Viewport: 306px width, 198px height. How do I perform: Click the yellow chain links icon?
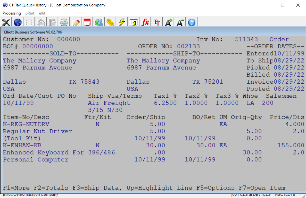tap(110, 22)
